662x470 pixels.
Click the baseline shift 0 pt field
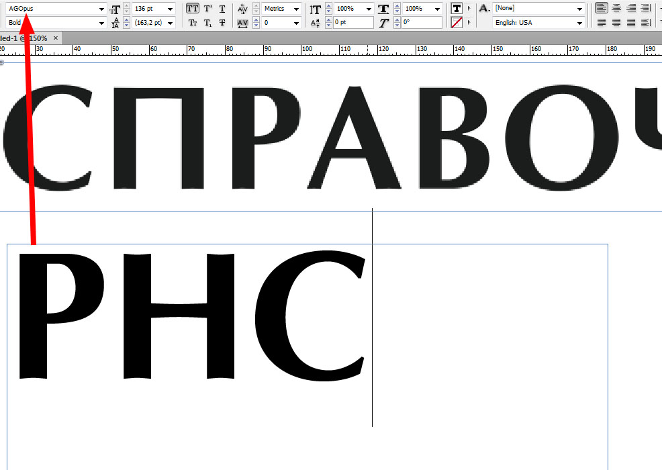coord(353,23)
